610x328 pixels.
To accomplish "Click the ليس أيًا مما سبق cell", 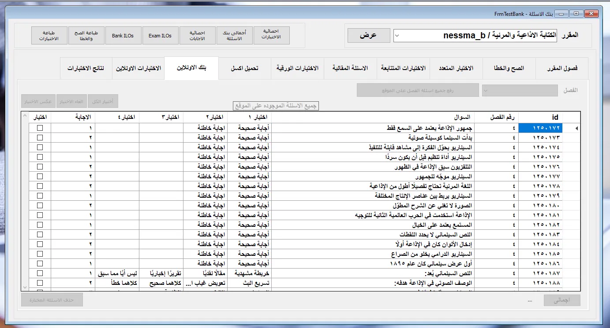I will pyautogui.click(x=117, y=273).
